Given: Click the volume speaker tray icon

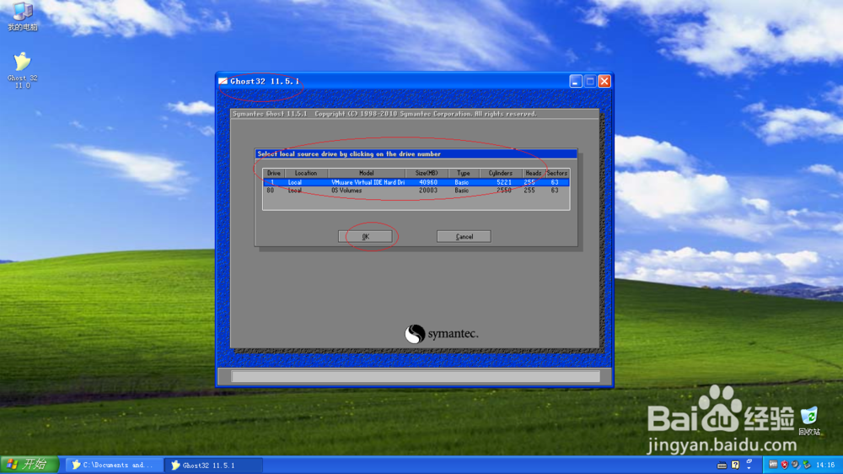Looking at the screenshot, I should [795, 465].
